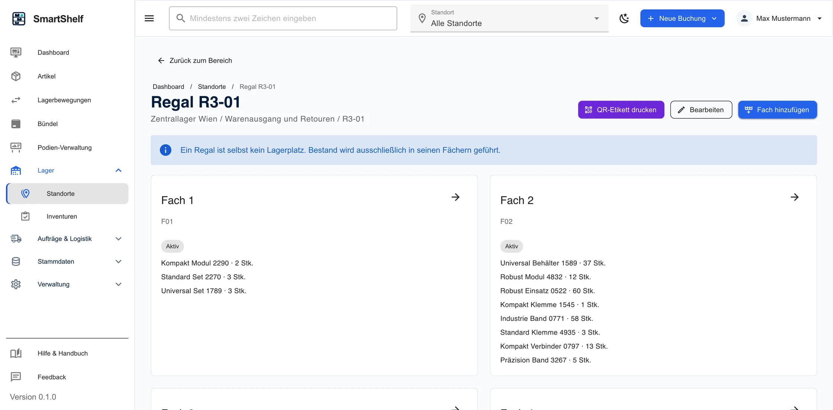Click the Hilfe & Handbuch book icon
Viewport: 833px width, 410px height.
[16, 353]
